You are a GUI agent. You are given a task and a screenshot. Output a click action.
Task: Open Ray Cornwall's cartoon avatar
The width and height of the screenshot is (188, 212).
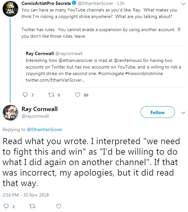point(10,113)
